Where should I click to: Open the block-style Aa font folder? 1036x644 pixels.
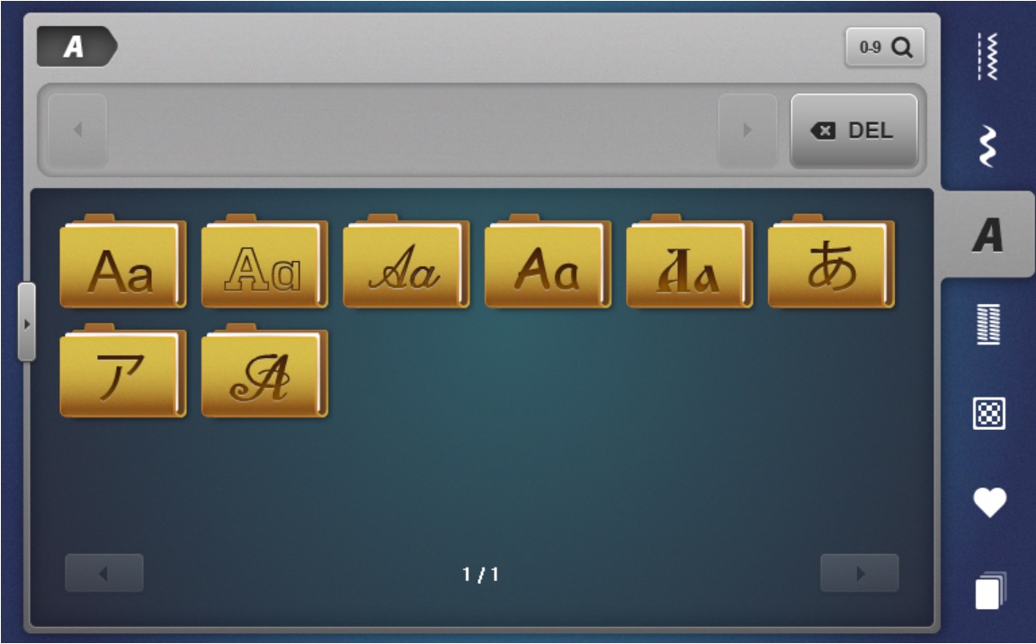point(122,264)
